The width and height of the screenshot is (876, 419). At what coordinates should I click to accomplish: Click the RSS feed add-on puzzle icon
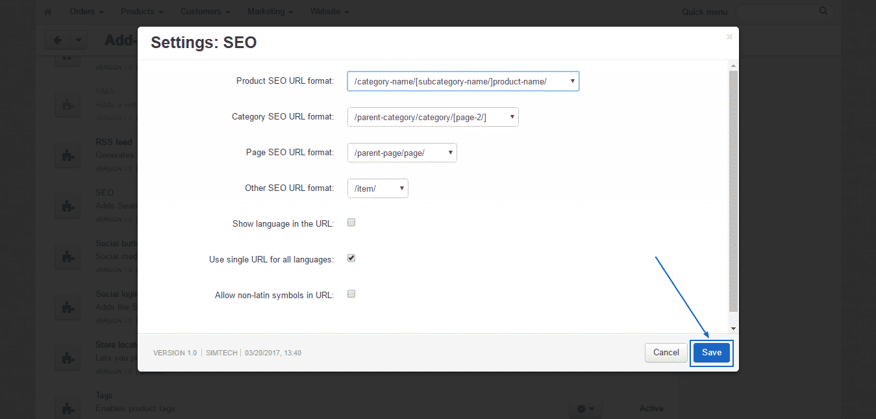pos(68,155)
